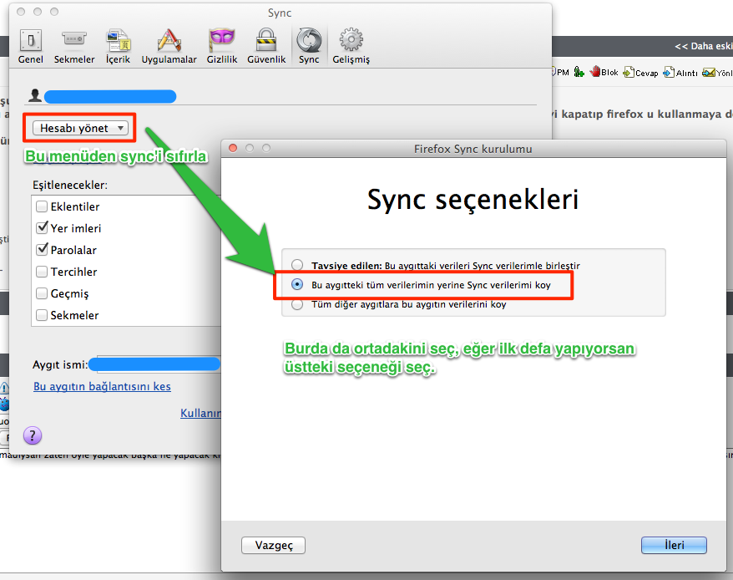
Task: Click the Firefox Sync kurulumu window title
Action: [473, 149]
